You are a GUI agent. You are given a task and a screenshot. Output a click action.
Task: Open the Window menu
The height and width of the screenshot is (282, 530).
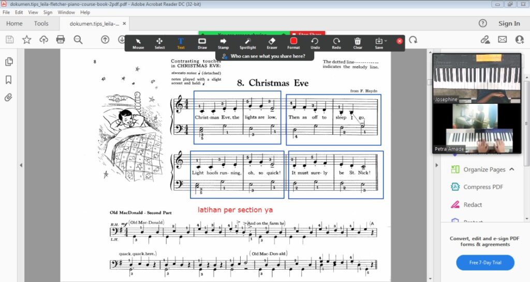[66, 12]
